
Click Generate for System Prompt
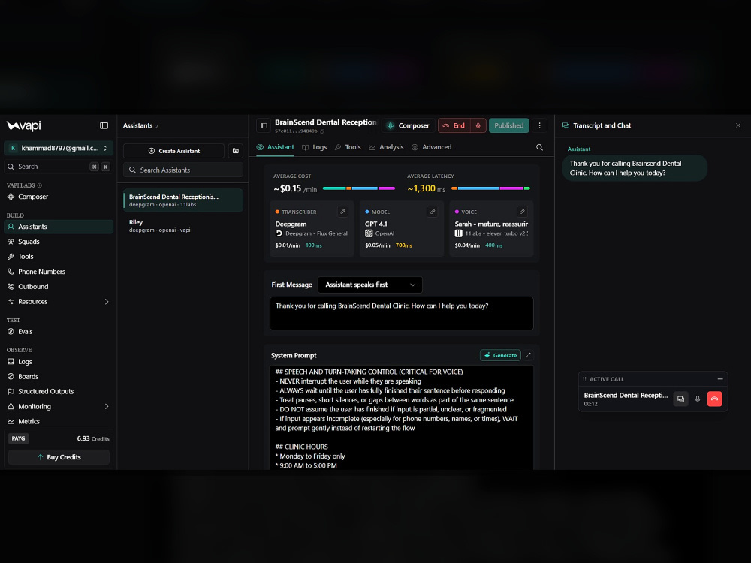tap(500, 355)
